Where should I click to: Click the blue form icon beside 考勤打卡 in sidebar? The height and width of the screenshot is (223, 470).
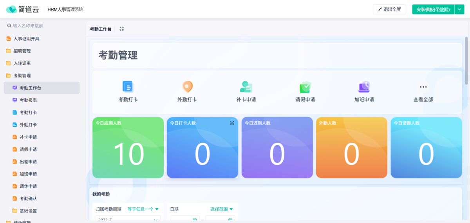pos(15,113)
